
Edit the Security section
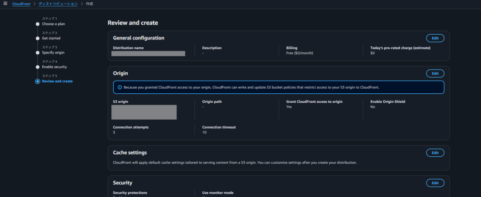click(435, 183)
